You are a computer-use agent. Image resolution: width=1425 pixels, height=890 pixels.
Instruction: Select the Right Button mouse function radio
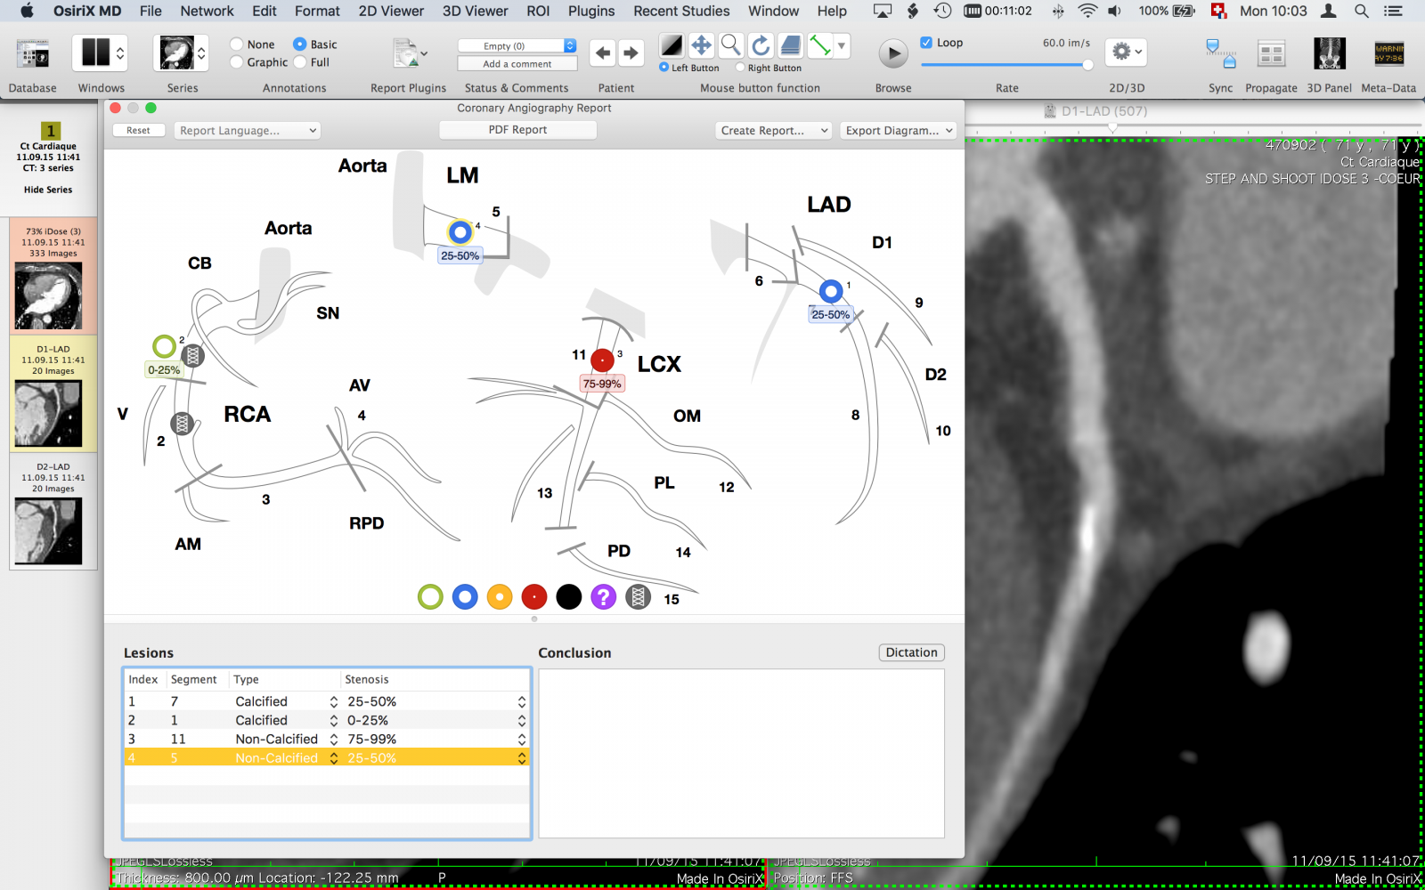[738, 68]
